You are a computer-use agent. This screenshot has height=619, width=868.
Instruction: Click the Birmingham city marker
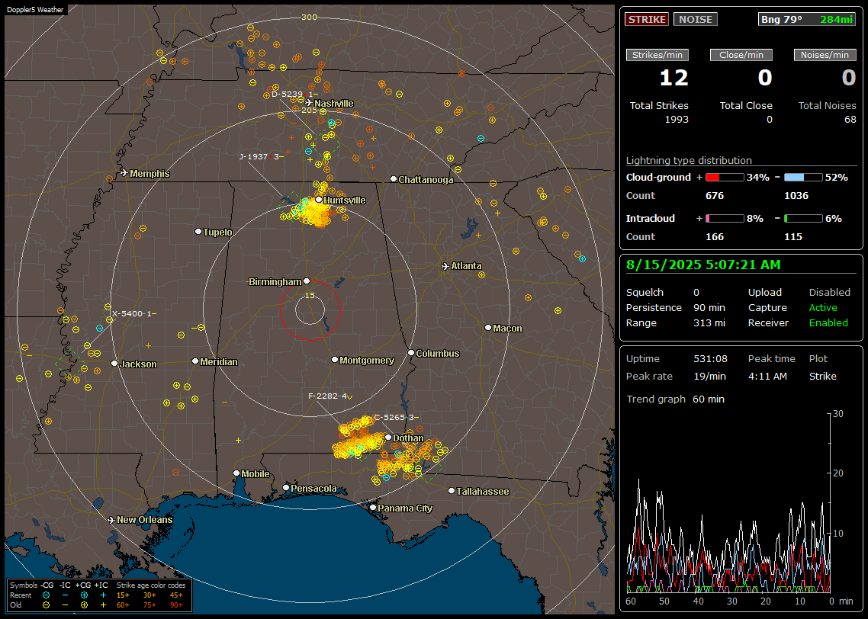(307, 281)
